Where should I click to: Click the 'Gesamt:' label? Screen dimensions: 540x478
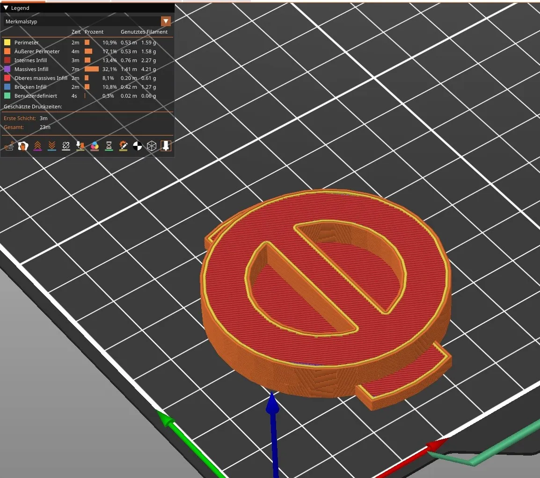(x=14, y=127)
